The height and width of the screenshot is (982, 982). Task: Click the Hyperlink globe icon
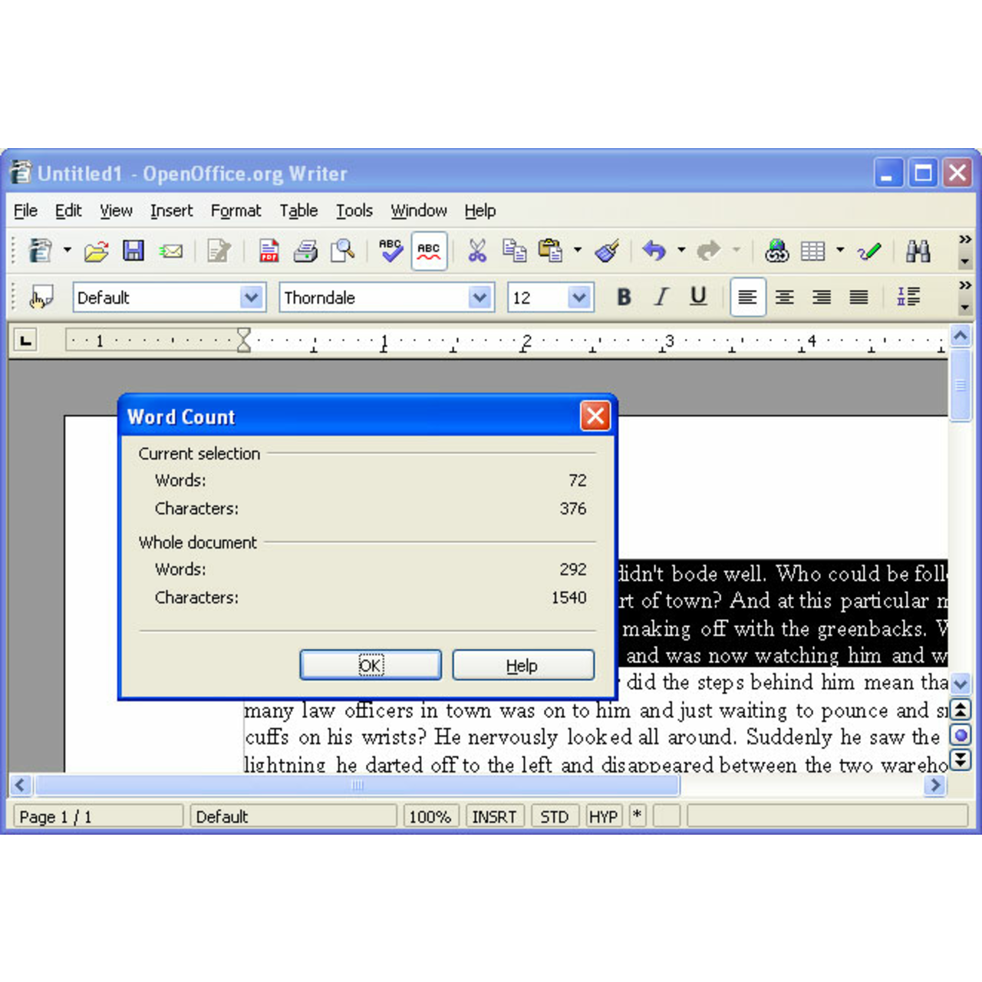(x=776, y=251)
